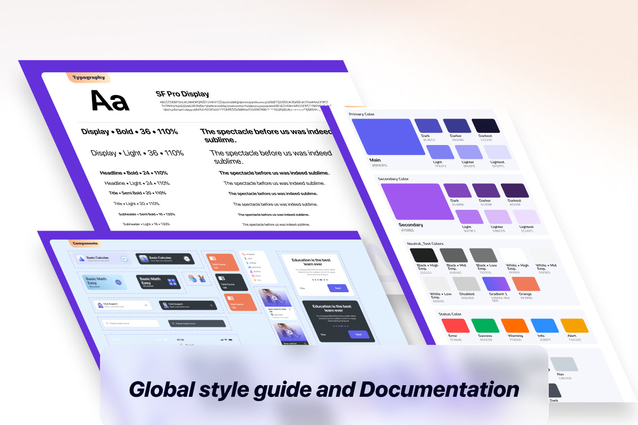The height and width of the screenshot is (425, 638).
Task: Play the Basic math for class VIII video
Action: [274, 298]
